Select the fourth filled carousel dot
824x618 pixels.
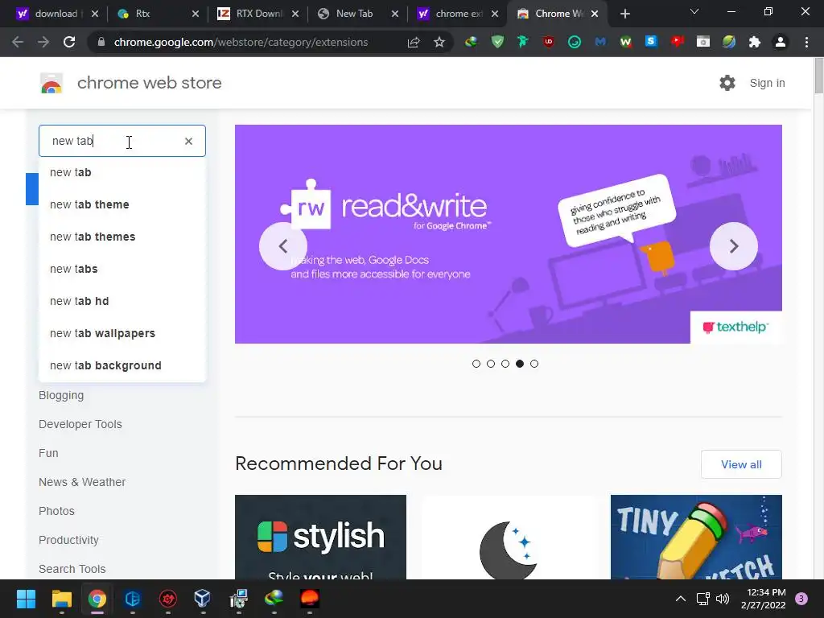point(520,364)
